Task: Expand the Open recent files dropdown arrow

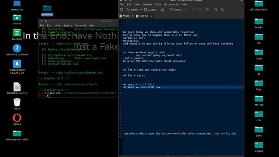Action: [141, 10]
